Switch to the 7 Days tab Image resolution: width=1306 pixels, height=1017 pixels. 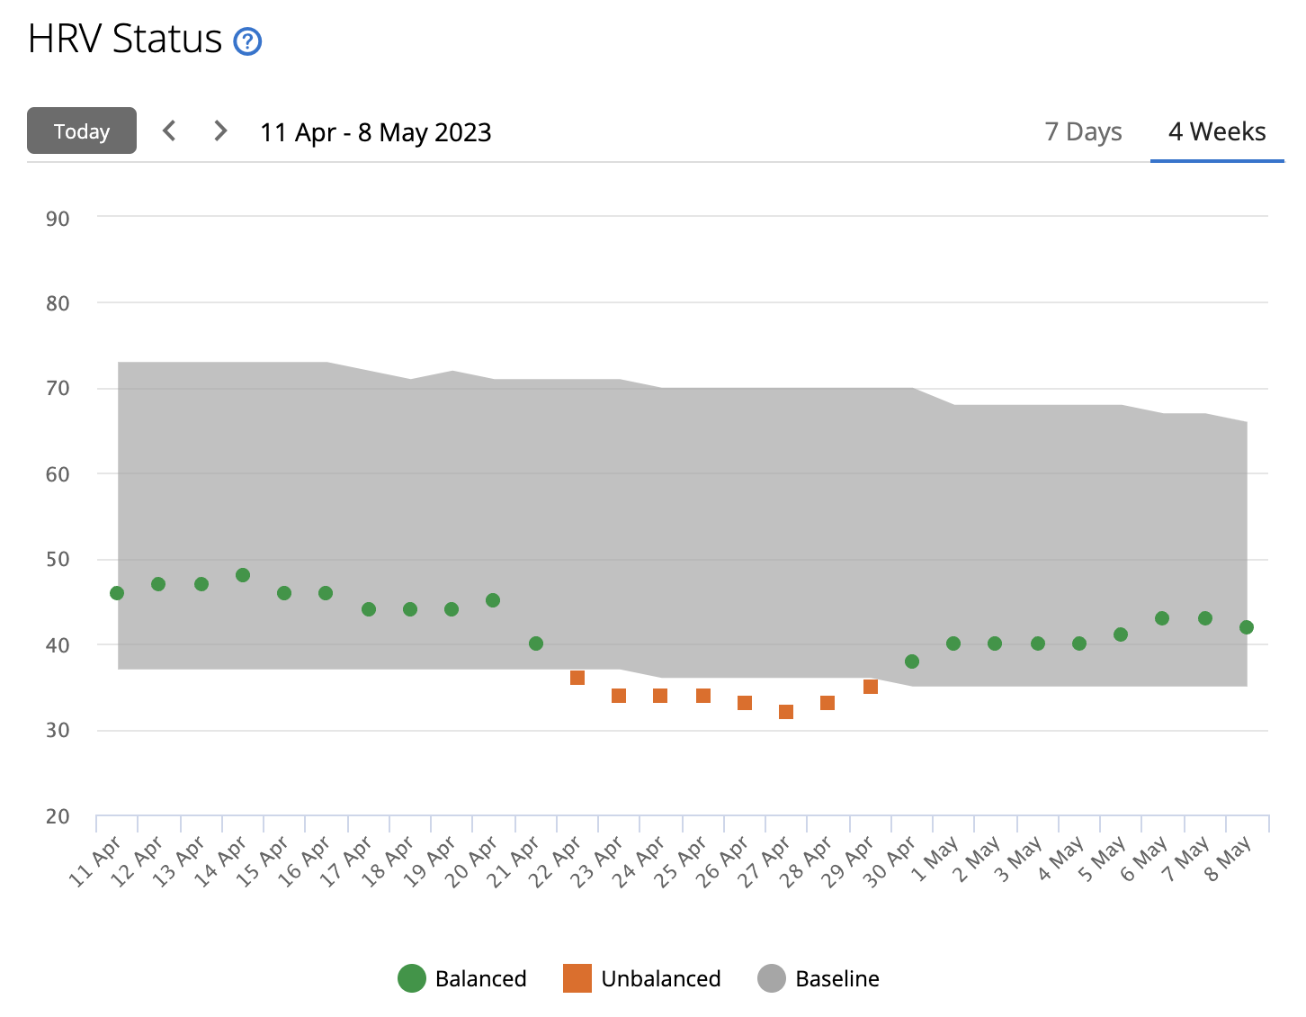[1083, 131]
